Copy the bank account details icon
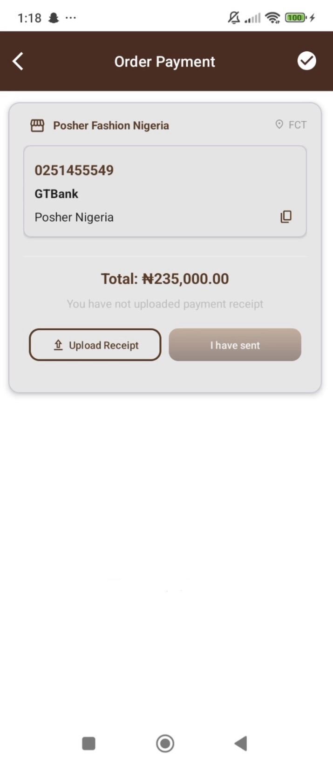The height and width of the screenshot is (765, 333). coord(286,217)
